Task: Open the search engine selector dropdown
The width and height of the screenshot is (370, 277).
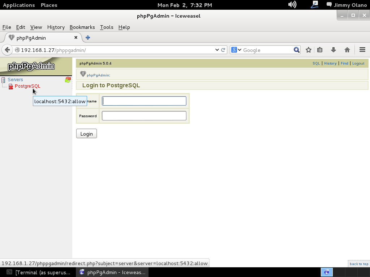Action: 236,50
